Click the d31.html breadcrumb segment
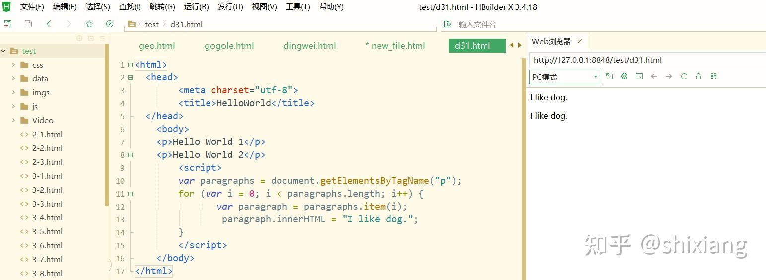 click(x=186, y=24)
